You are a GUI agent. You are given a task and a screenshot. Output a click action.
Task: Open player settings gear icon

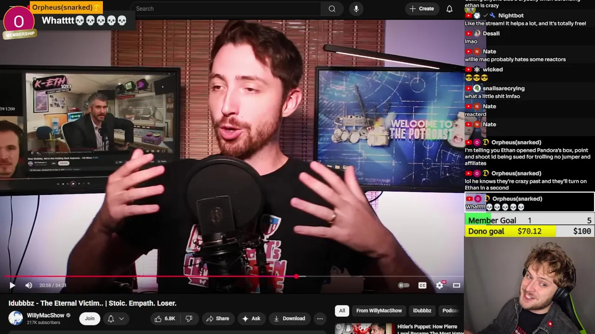[440, 285]
